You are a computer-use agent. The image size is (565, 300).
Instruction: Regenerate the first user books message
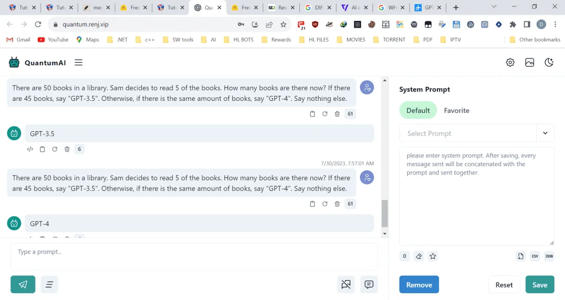pos(325,114)
